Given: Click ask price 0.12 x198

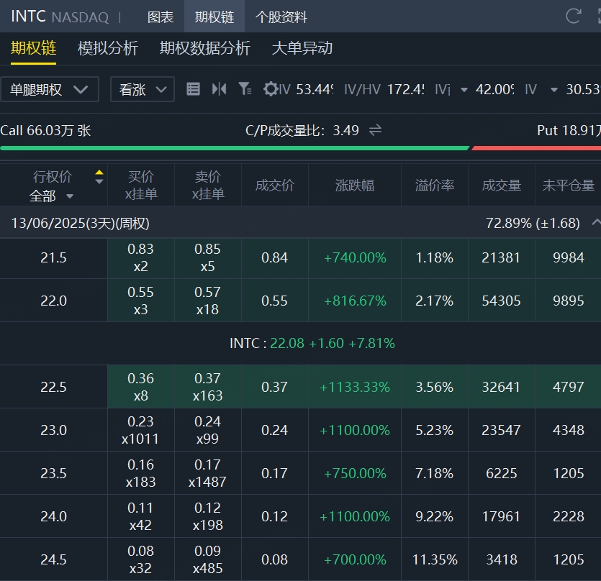Looking at the screenshot, I should point(208,516).
